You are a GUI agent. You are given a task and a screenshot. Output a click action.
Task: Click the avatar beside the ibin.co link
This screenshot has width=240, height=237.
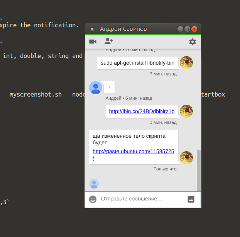coord(186,111)
